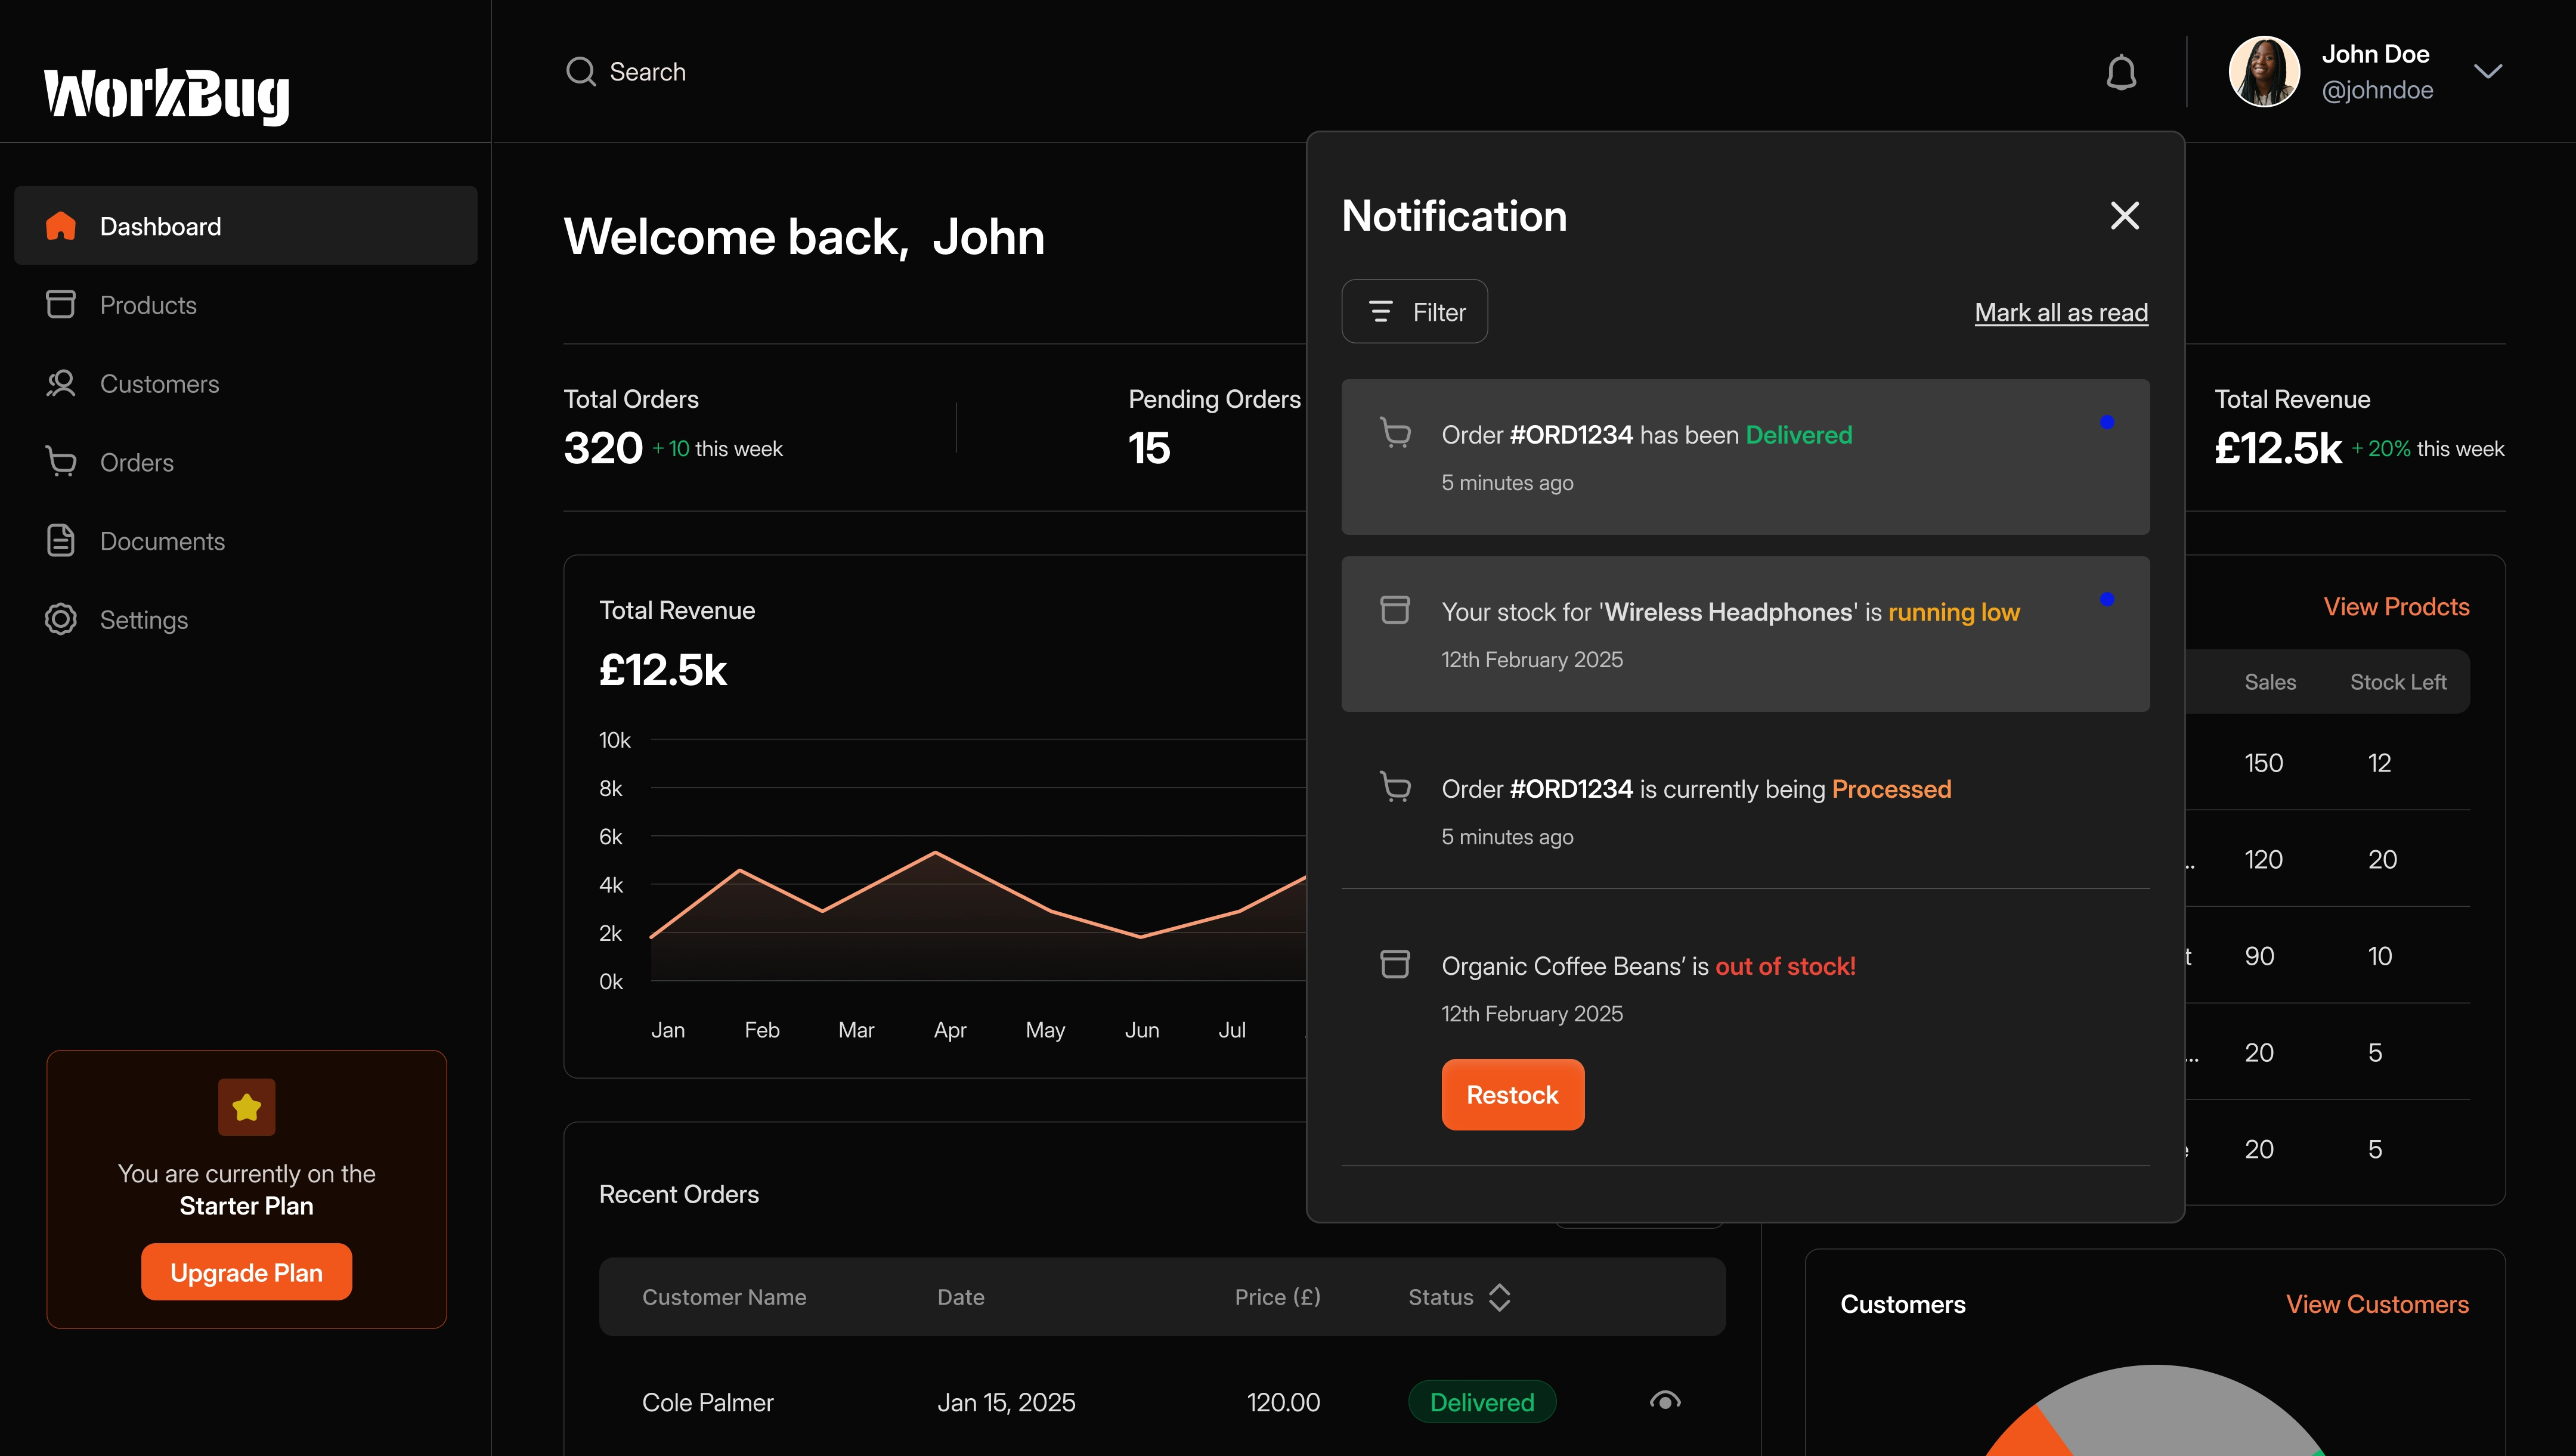2576x1456 pixels.
Task: Click the @johndoe username
Action: [x=2377, y=90]
